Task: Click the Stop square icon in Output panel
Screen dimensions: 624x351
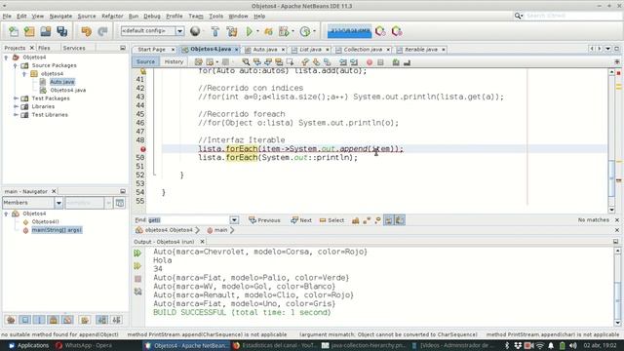Action: 137,279
